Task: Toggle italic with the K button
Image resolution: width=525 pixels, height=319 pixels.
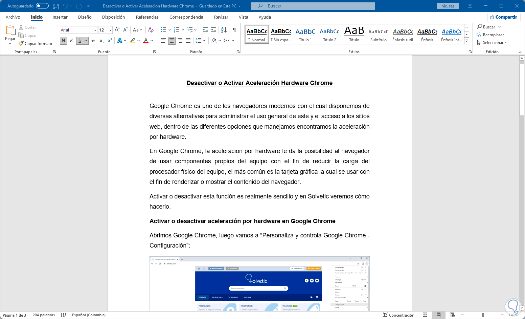Action: coord(71,41)
